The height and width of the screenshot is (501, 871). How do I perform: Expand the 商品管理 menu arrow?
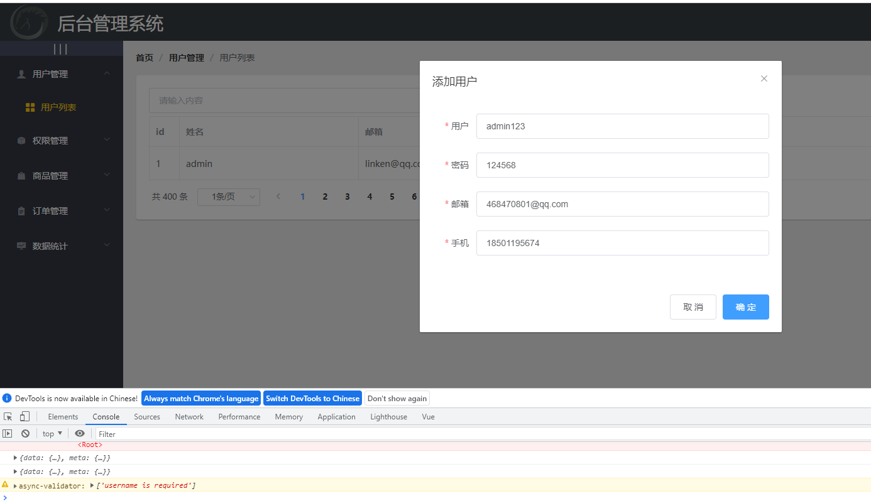pos(106,175)
